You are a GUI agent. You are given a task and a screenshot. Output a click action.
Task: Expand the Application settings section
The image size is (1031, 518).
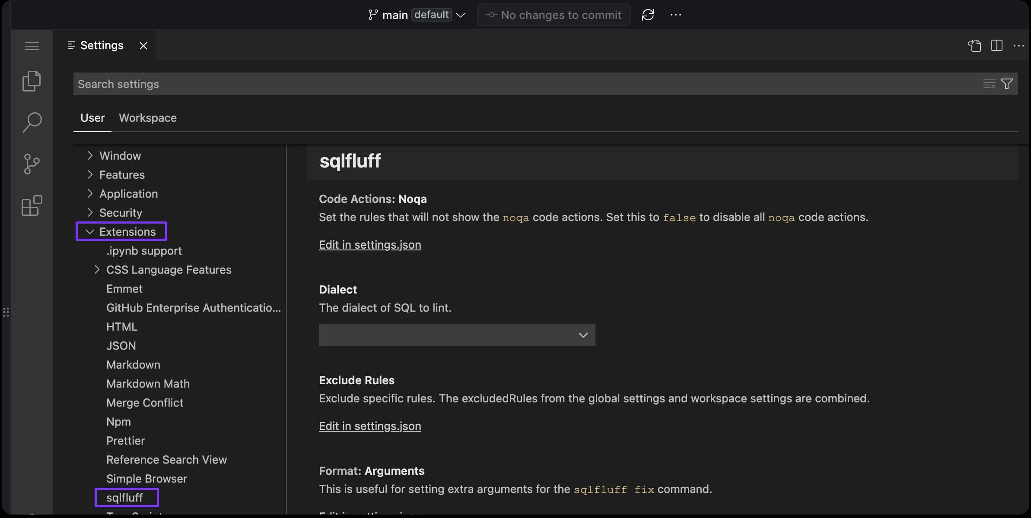(x=90, y=193)
